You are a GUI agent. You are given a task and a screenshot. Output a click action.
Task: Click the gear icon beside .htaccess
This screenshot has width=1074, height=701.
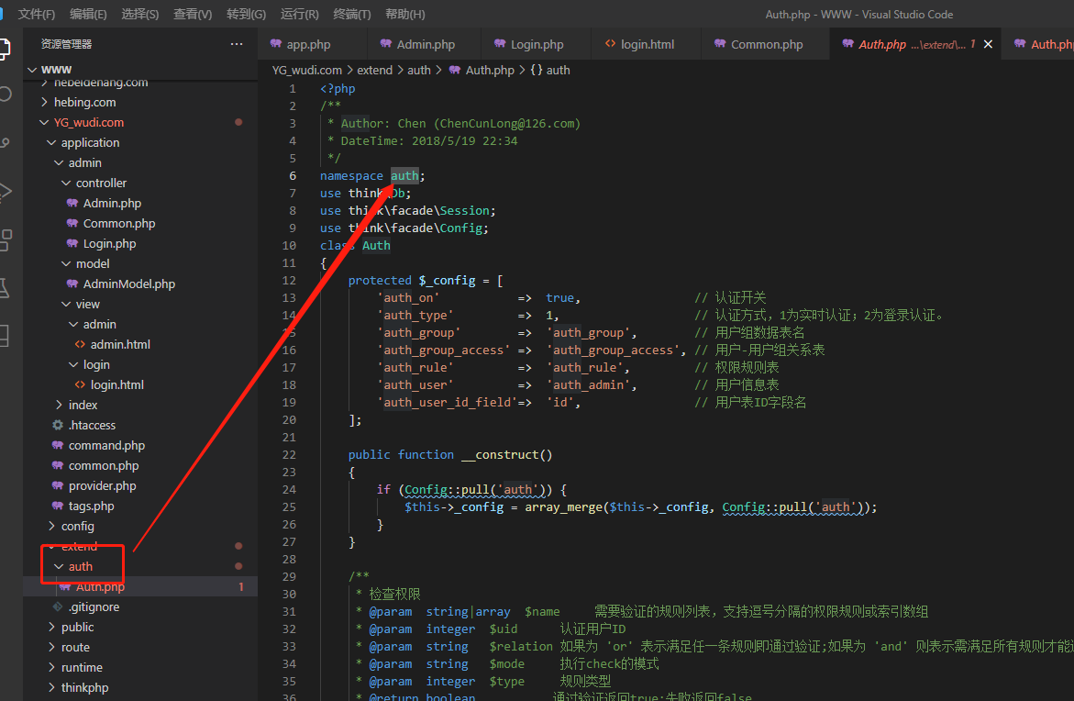pos(58,425)
